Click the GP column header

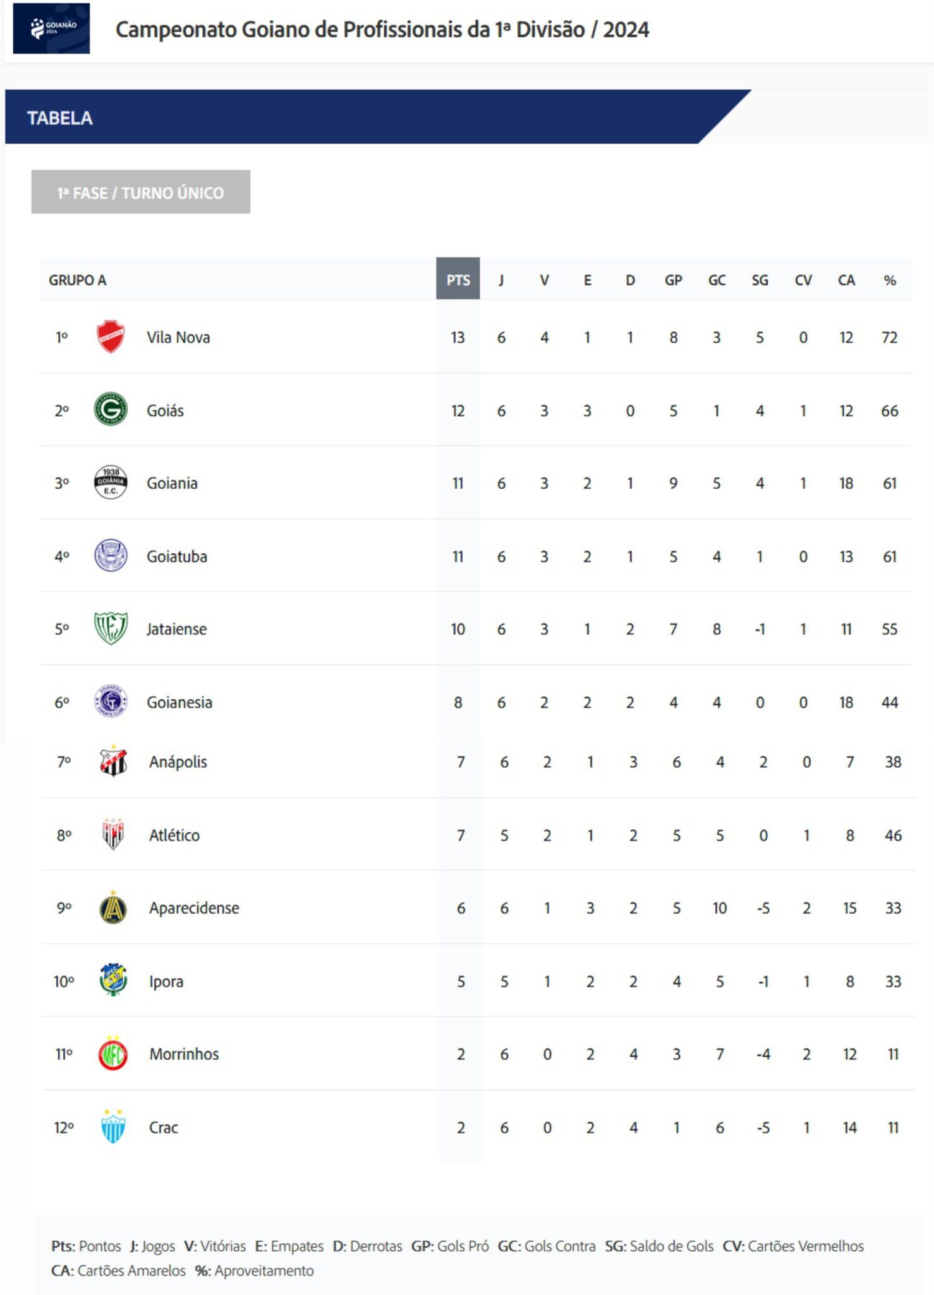coord(674,280)
